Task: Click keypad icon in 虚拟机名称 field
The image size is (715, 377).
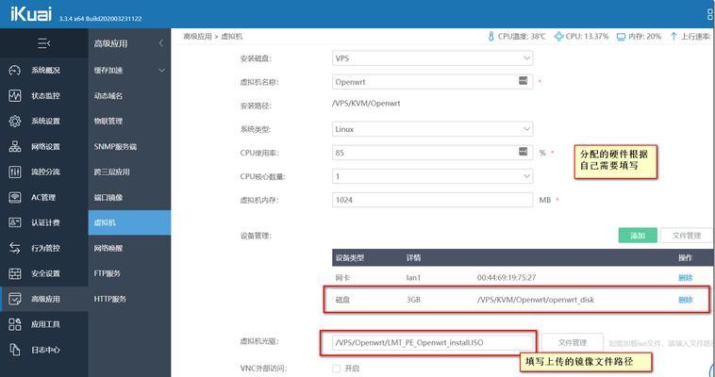Action: point(523,81)
